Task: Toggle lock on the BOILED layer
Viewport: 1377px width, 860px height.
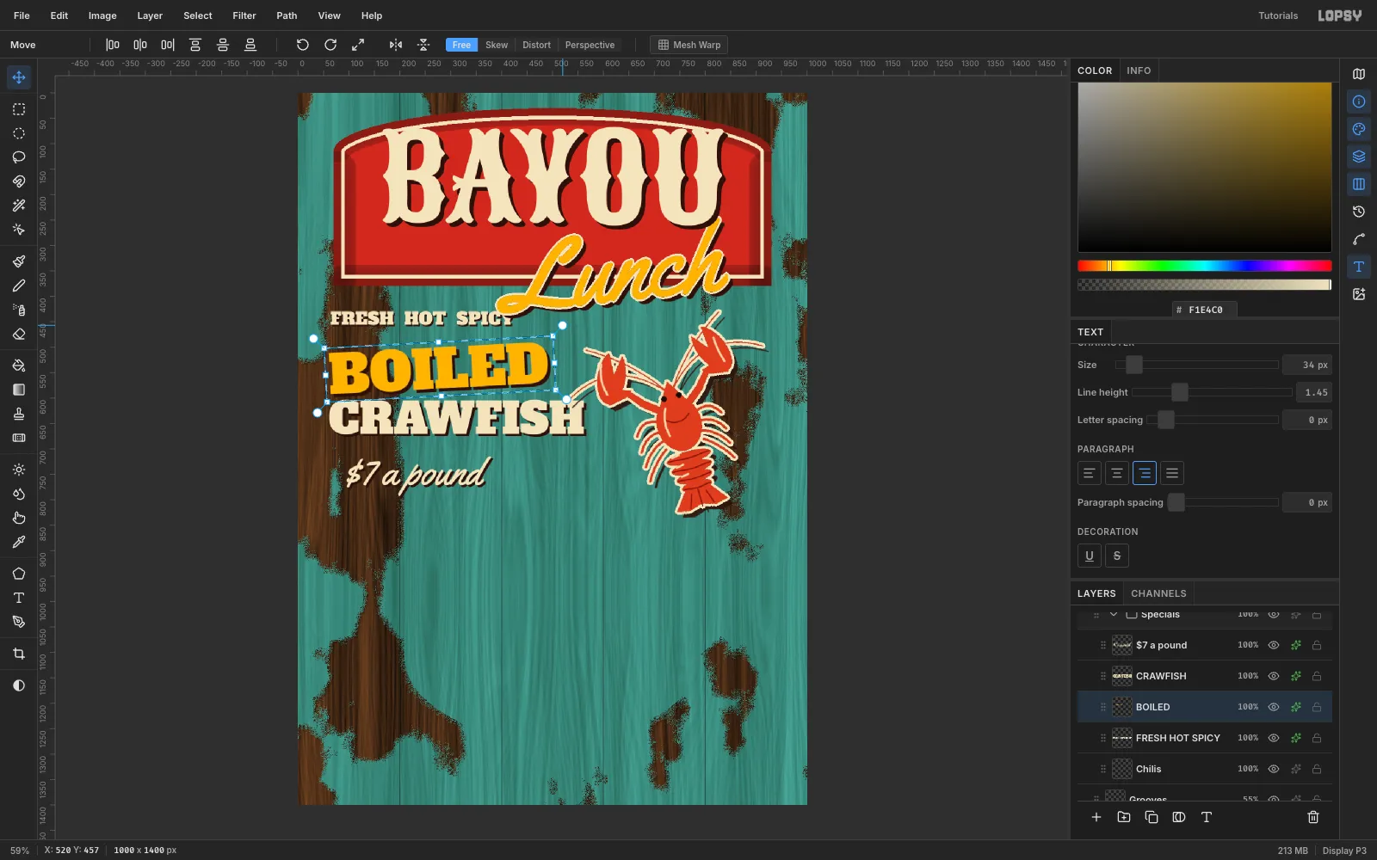Action: (1317, 707)
